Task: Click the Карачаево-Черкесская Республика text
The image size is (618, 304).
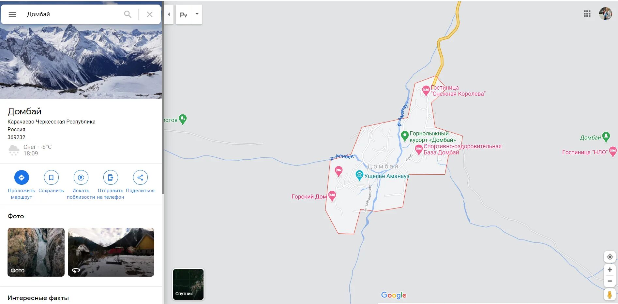Action: click(x=52, y=122)
